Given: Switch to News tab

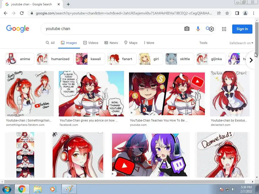Looking at the screenshot, I should [x=111, y=43].
